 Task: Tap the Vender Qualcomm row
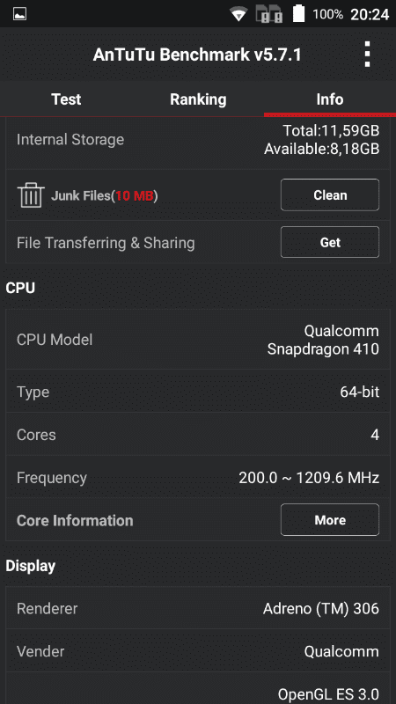[x=198, y=651]
